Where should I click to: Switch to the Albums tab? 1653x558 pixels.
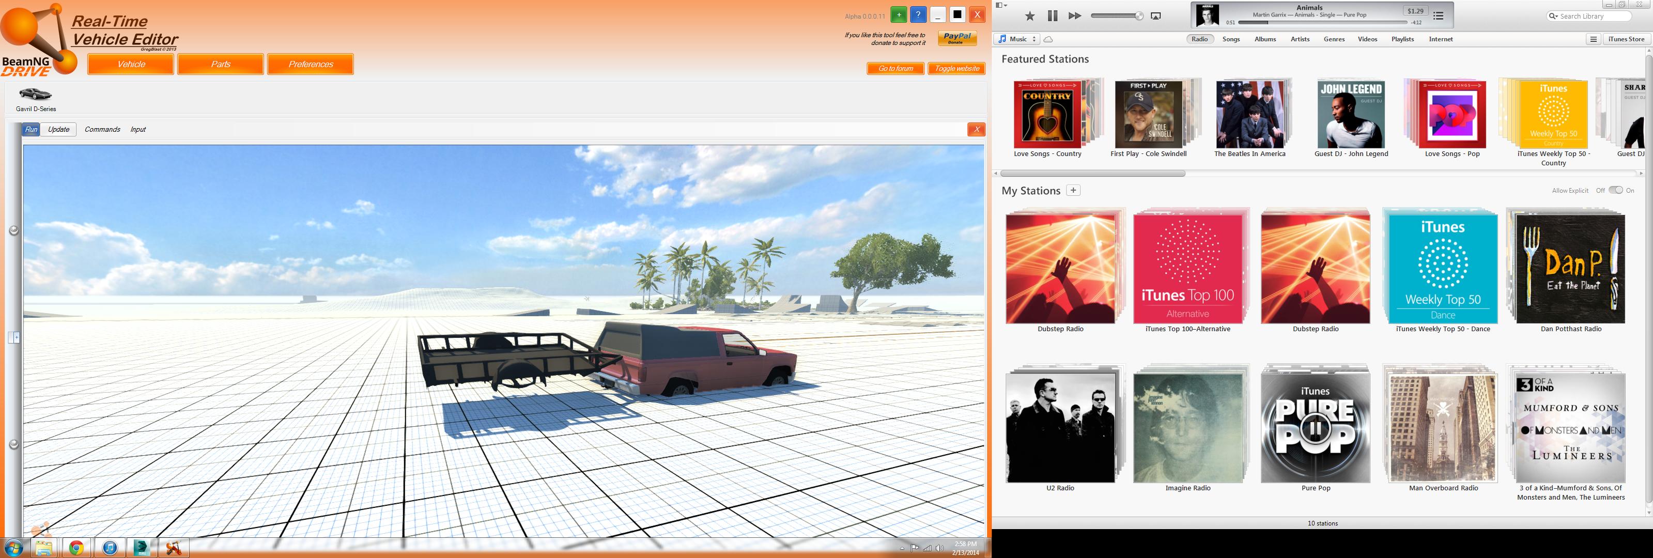coord(1265,39)
